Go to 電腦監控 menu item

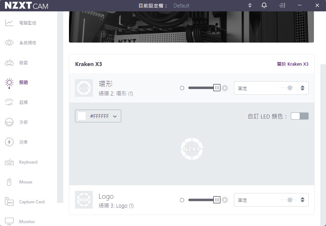tap(28, 23)
